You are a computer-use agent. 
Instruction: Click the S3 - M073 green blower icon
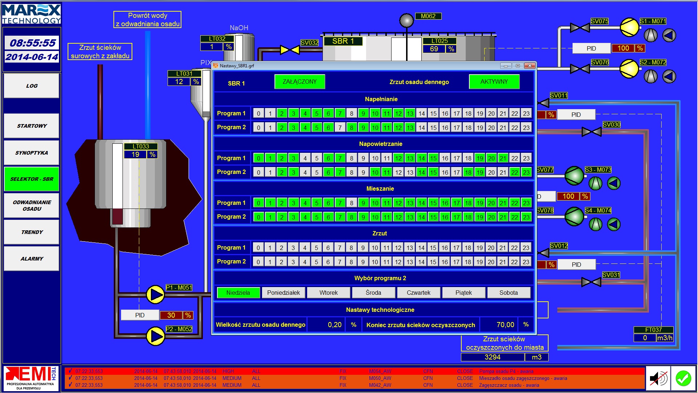click(574, 176)
